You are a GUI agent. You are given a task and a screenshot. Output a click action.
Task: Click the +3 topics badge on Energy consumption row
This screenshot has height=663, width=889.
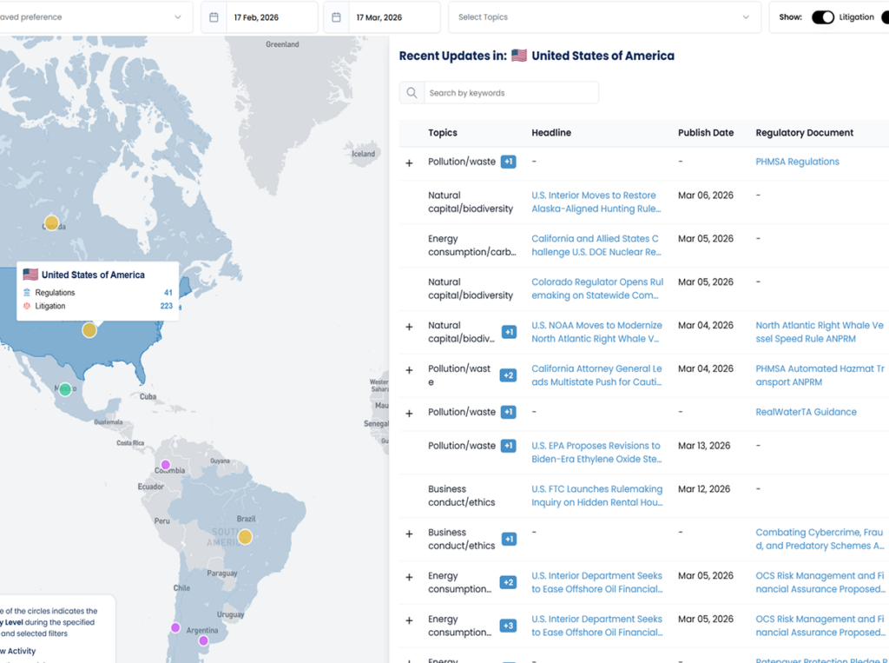point(508,626)
